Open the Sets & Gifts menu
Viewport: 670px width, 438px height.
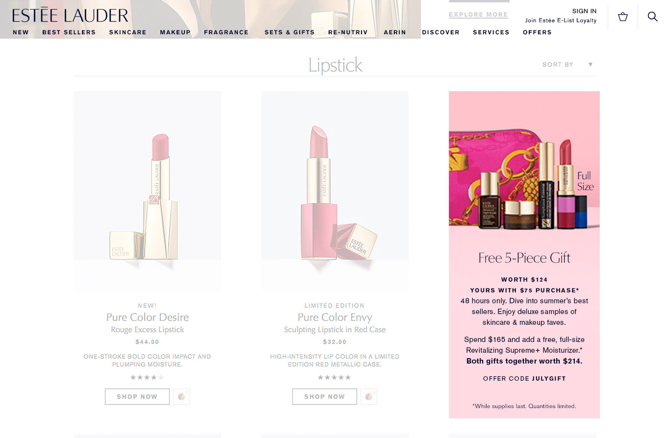click(x=289, y=32)
